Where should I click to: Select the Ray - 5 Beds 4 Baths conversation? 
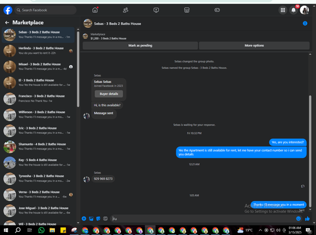tap(39, 163)
